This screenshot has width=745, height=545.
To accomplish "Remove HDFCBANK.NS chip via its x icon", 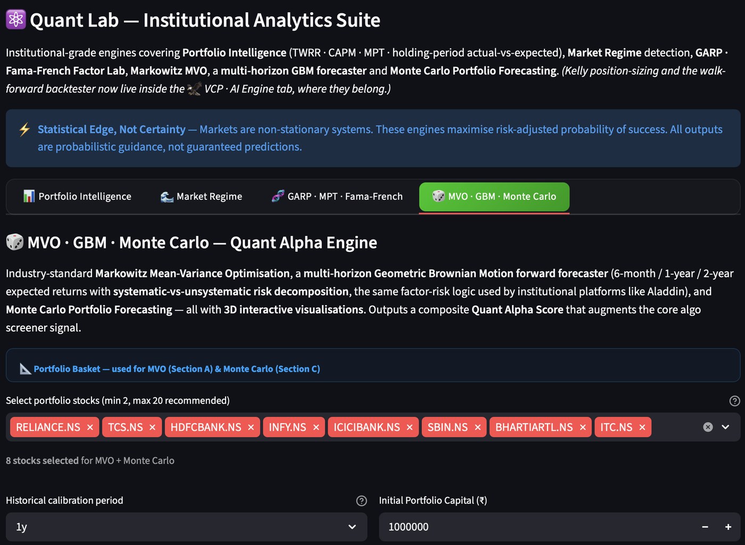I will [x=251, y=427].
